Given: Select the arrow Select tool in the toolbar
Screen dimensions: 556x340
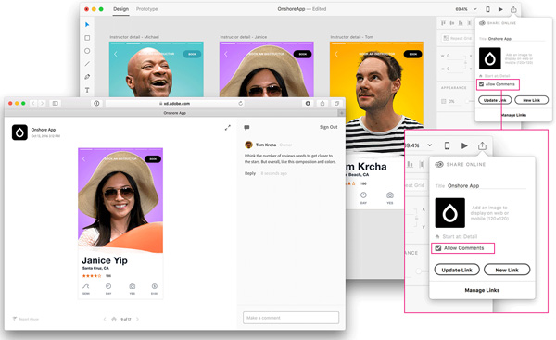Looking at the screenshot, I should coord(87,24).
